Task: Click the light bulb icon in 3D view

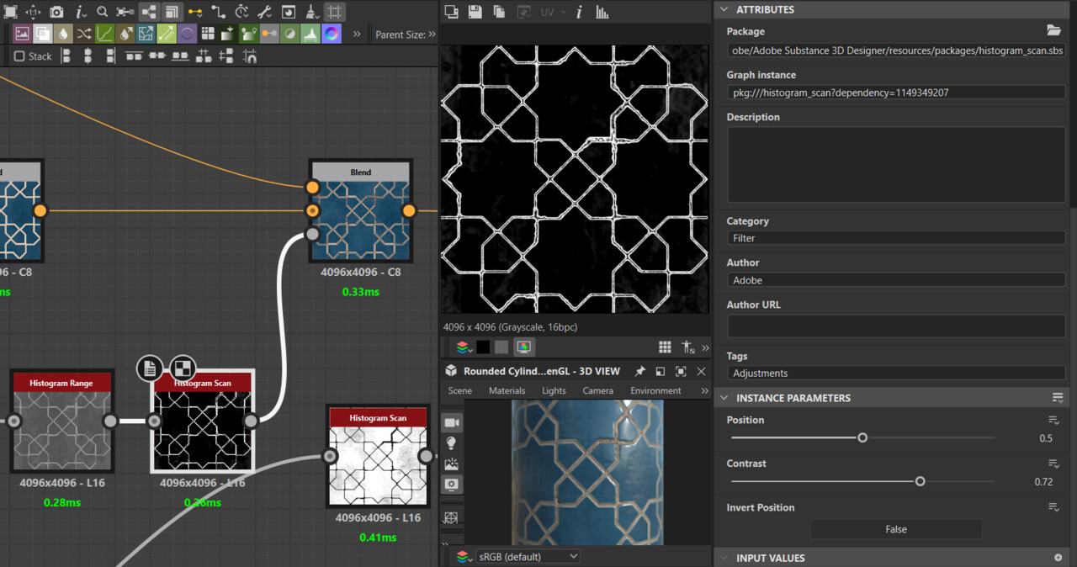Action: coord(452,442)
